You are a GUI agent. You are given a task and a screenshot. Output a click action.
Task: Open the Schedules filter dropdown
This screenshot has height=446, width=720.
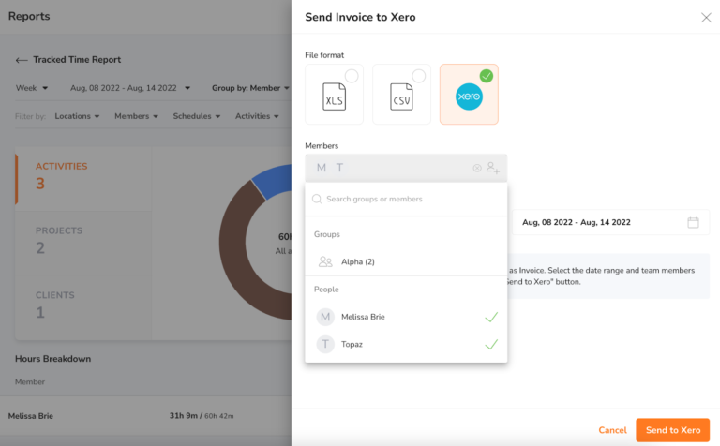tap(197, 116)
